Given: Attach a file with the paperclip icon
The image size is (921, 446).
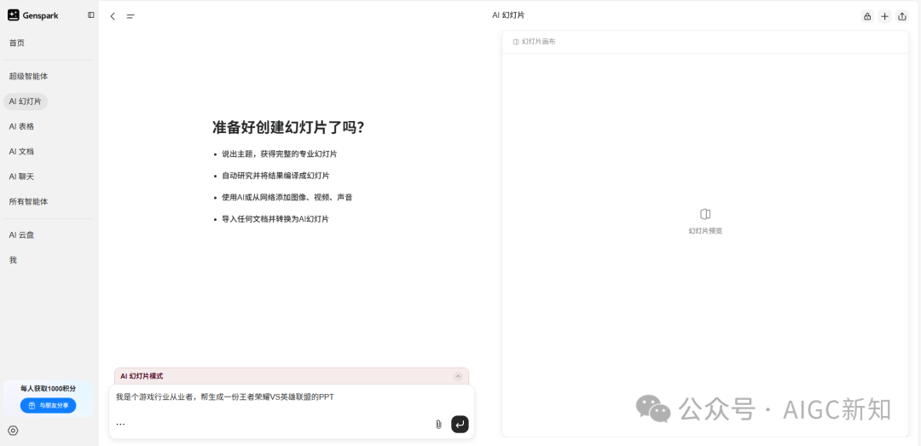Looking at the screenshot, I should (438, 425).
